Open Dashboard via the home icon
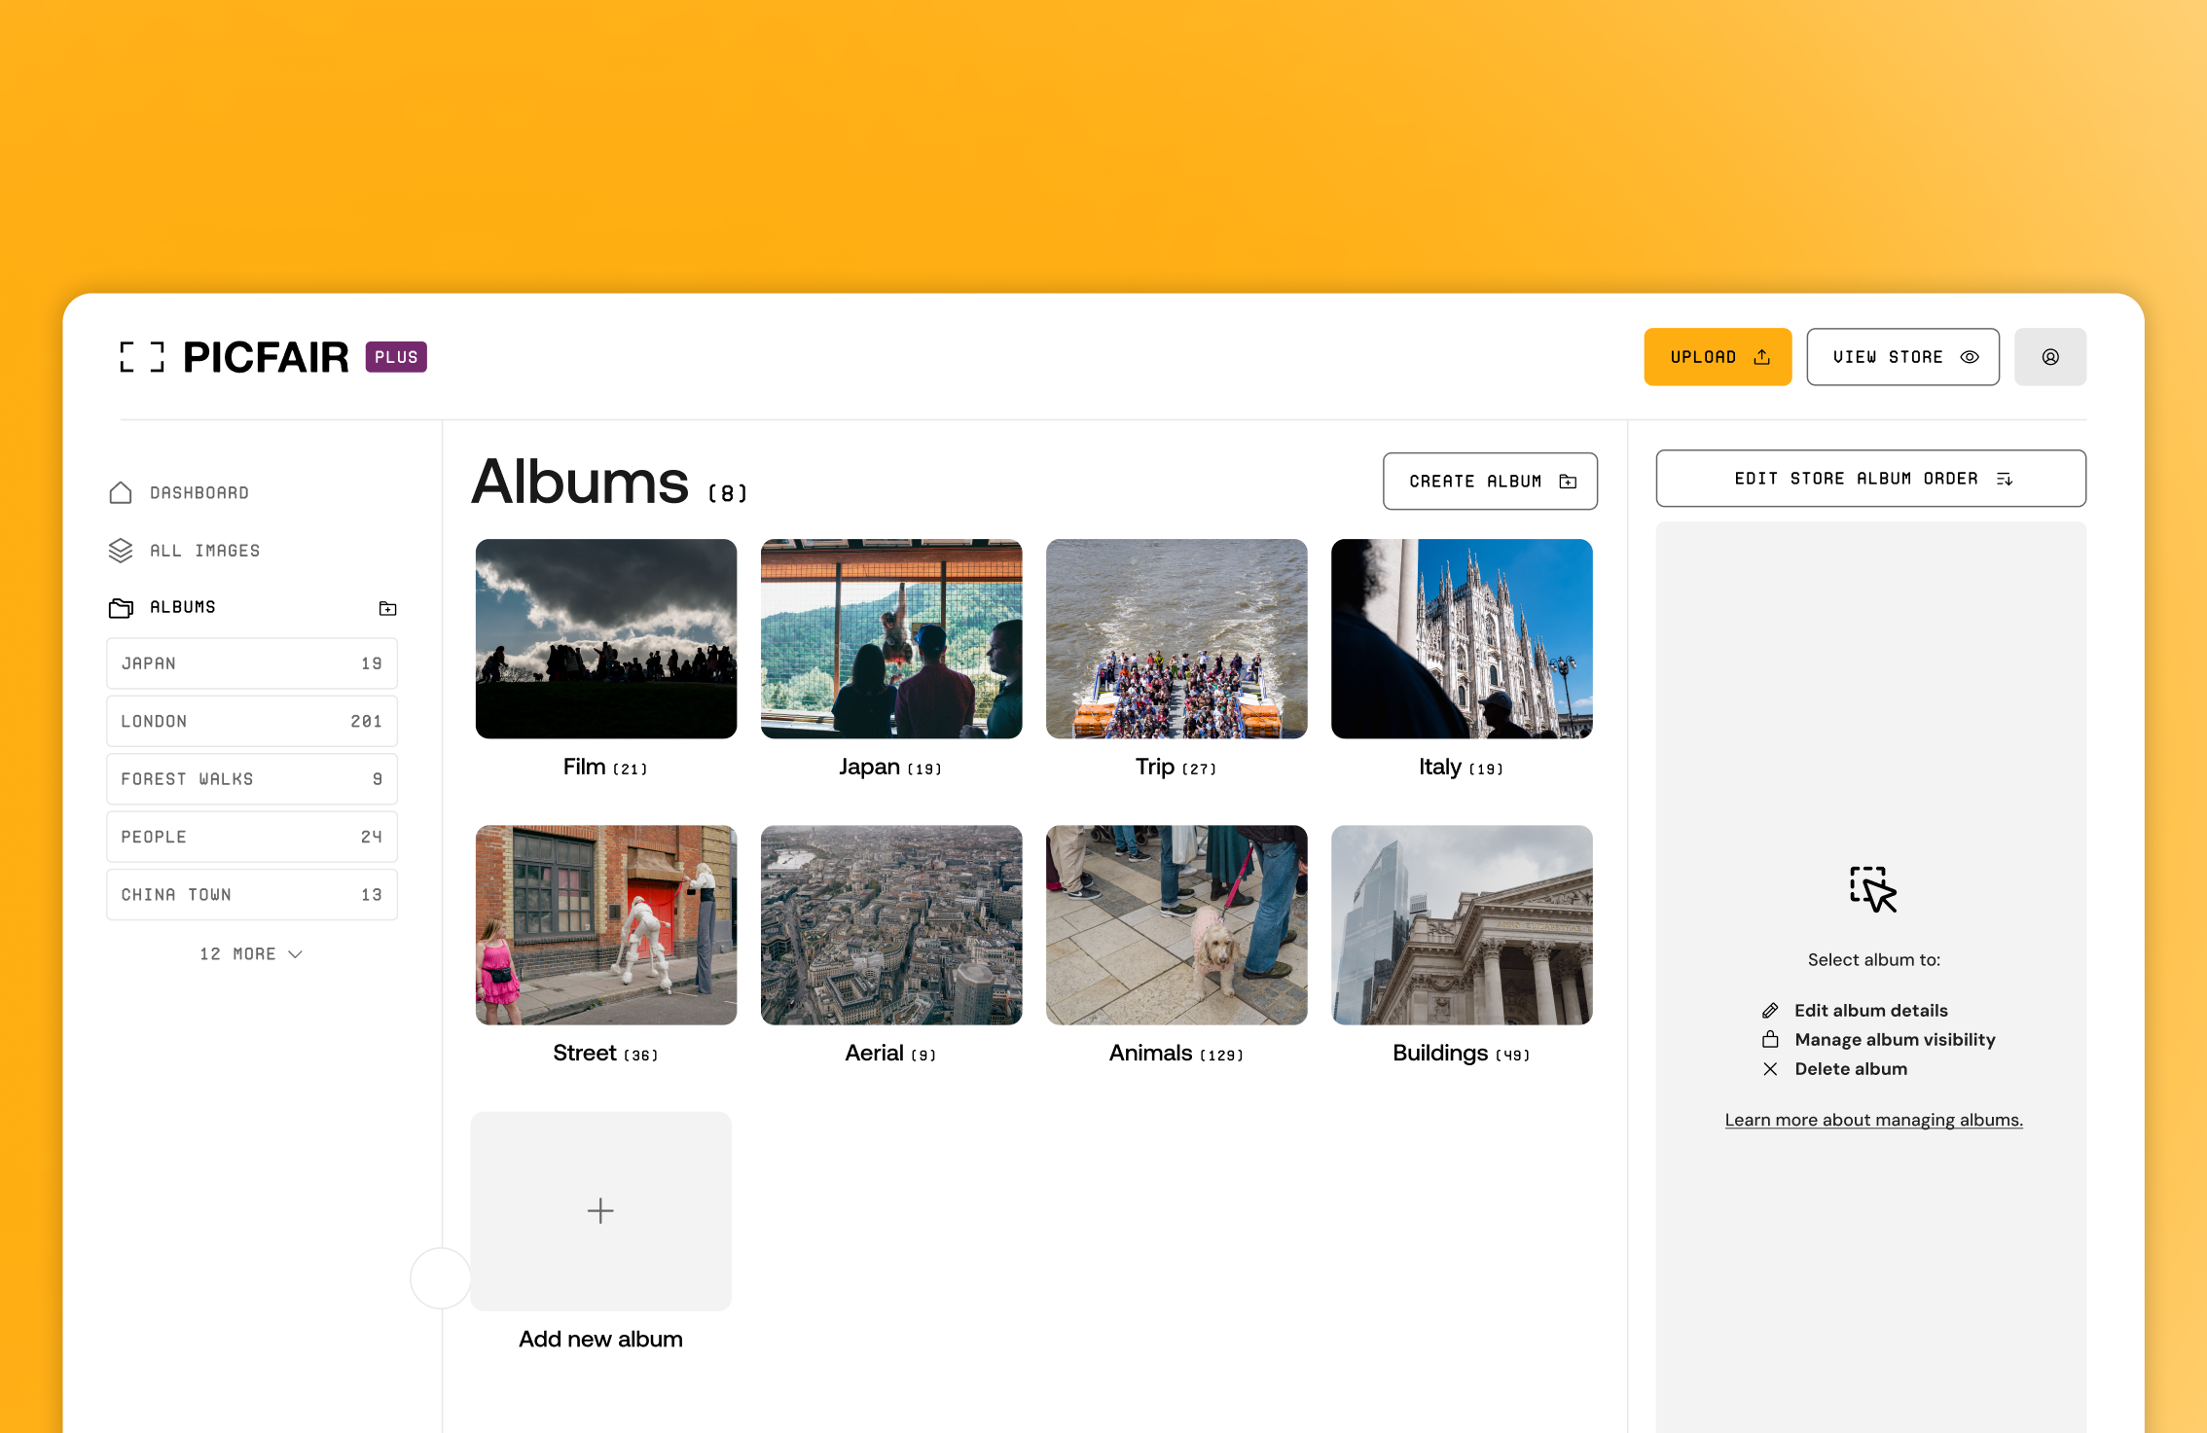This screenshot has width=2207, height=1433. [x=121, y=493]
